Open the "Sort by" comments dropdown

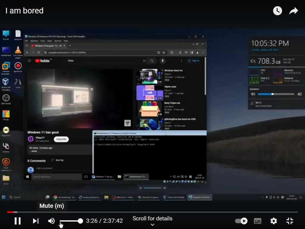(x=57, y=160)
